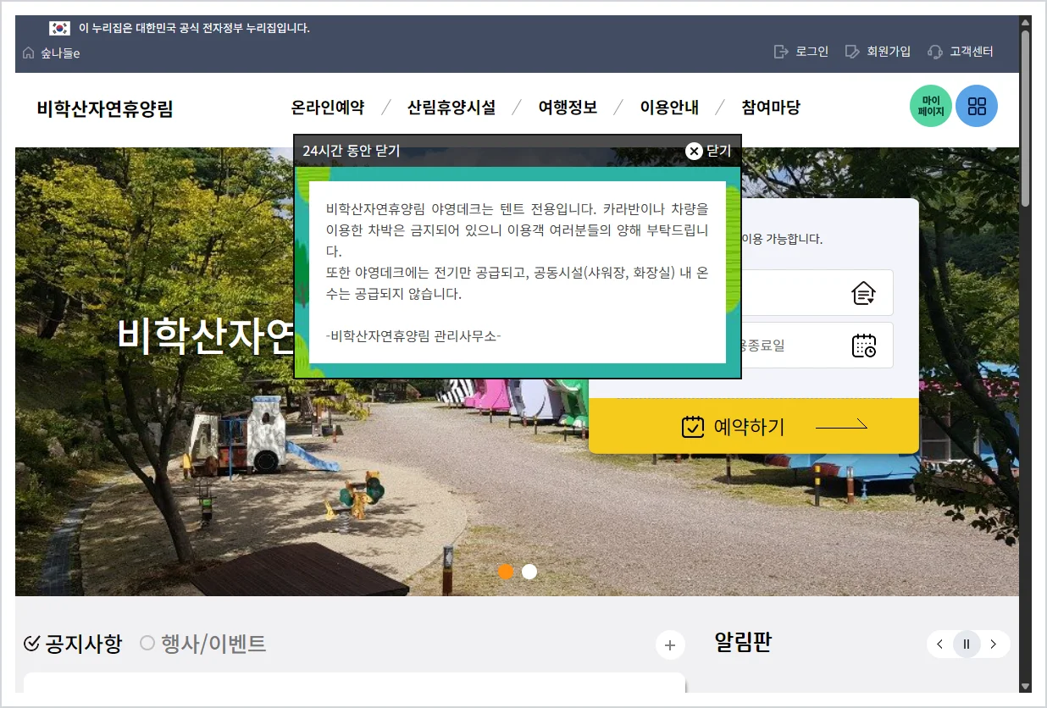Click the 예약하기 reservation button
Screen dimensions: 1047x708
point(754,426)
